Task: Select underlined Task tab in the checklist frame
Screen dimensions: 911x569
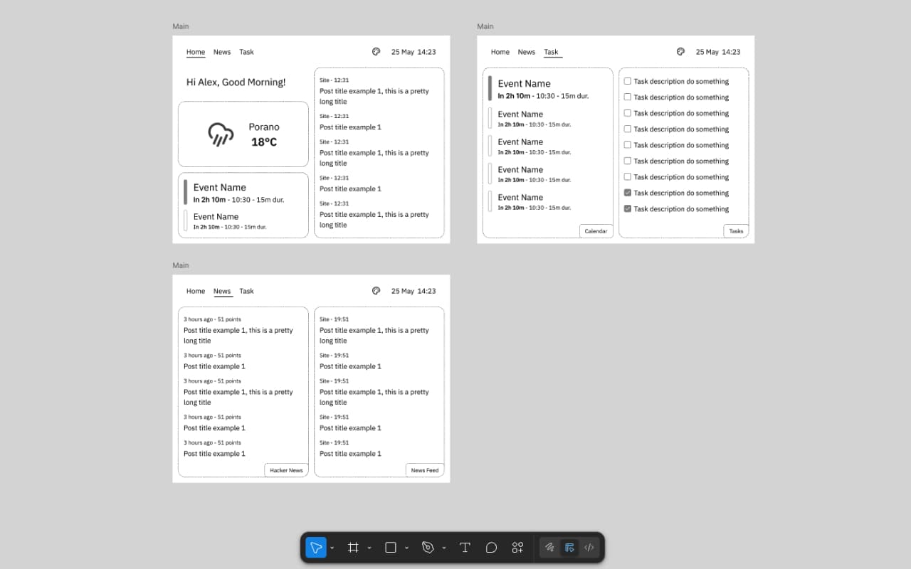Action: [551, 52]
